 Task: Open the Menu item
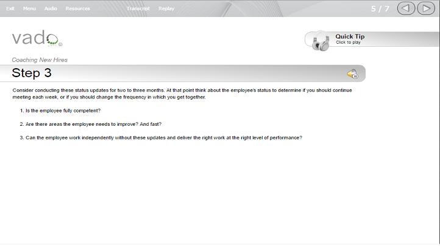tap(29, 9)
